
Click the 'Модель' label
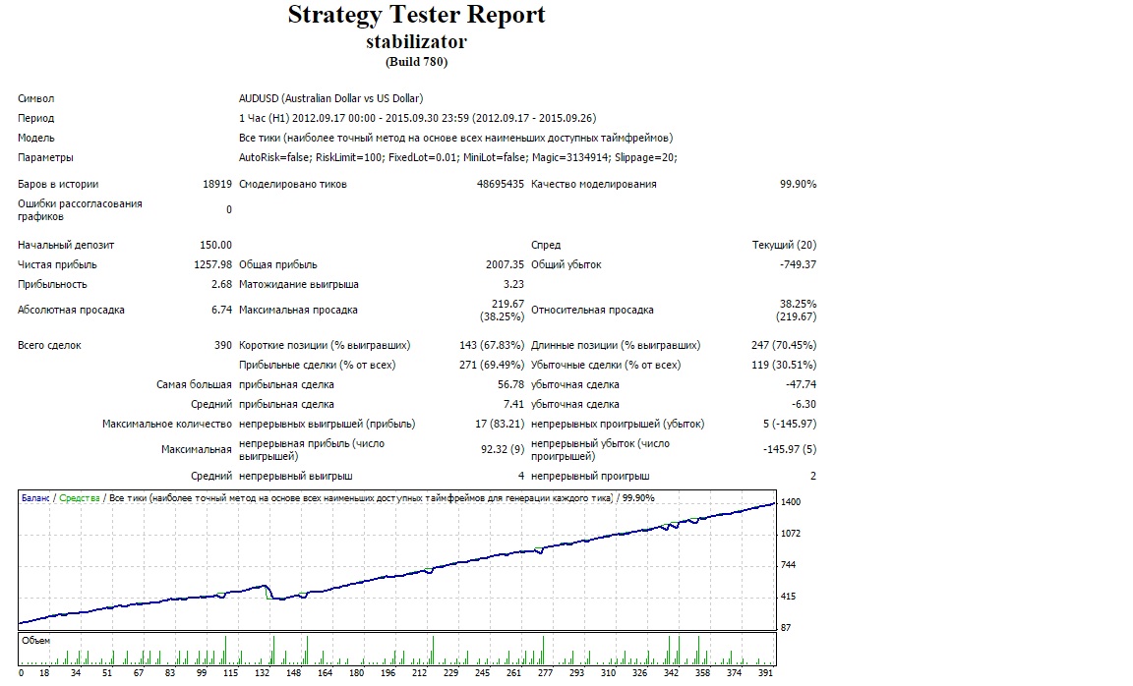tap(36, 138)
